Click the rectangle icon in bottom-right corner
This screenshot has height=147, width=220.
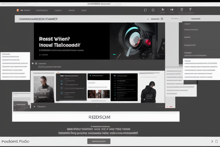[217, 141]
